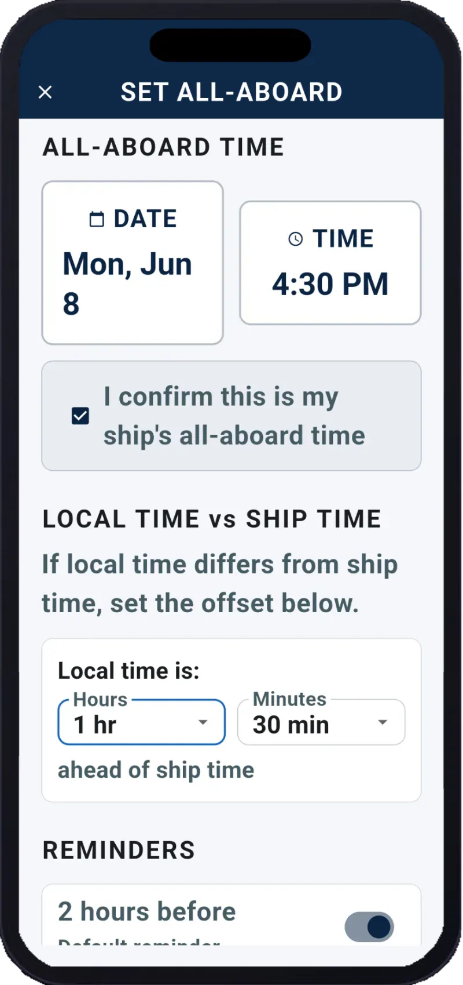Click the '1 hr' value in Hours
This screenshot has height=985, width=463.
(95, 725)
